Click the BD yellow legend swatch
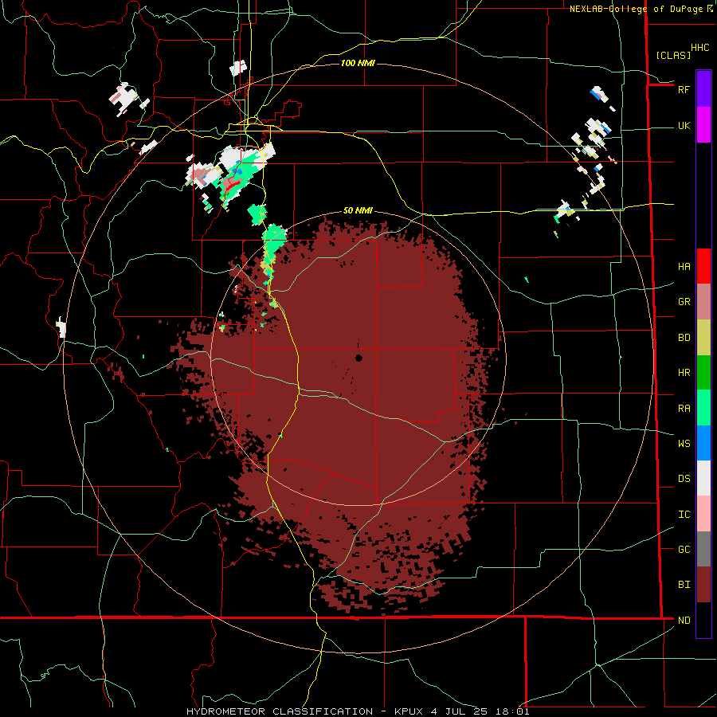The height and width of the screenshot is (717, 717). [x=703, y=338]
